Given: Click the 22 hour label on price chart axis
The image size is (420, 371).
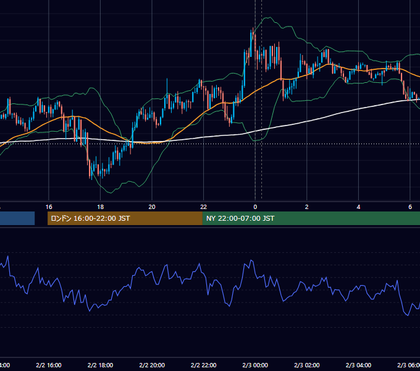Looking at the screenshot, I should pyautogui.click(x=204, y=207).
